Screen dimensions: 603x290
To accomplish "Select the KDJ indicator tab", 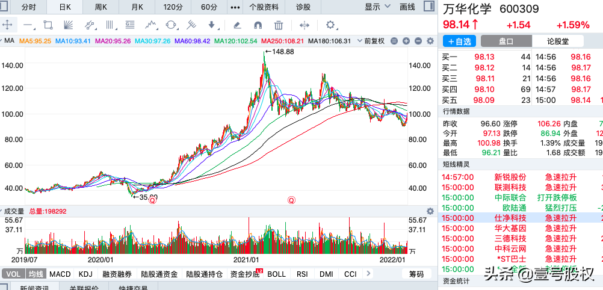I will pos(86,274).
